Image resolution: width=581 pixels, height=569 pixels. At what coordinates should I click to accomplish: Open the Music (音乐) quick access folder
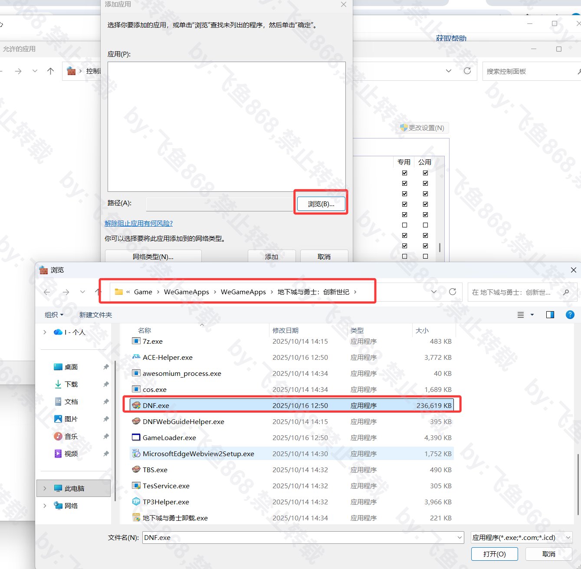point(71,436)
